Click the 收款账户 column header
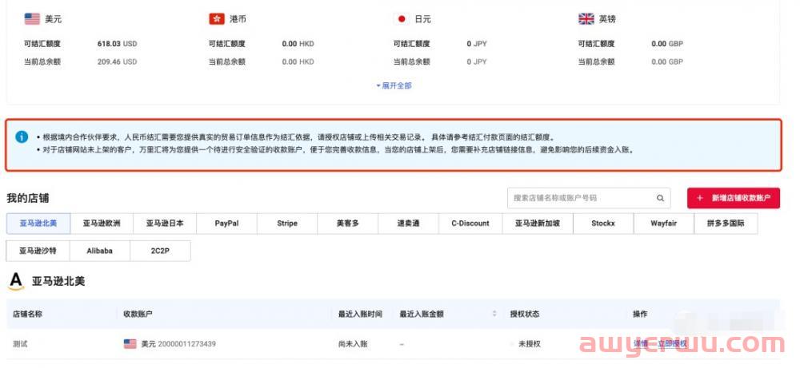 pos(138,314)
